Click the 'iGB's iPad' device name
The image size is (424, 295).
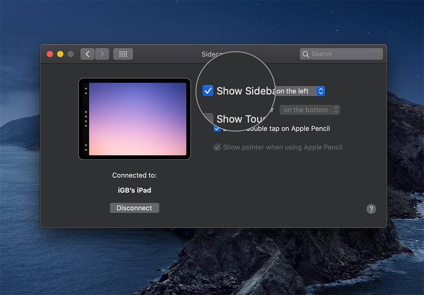coord(134,190)
